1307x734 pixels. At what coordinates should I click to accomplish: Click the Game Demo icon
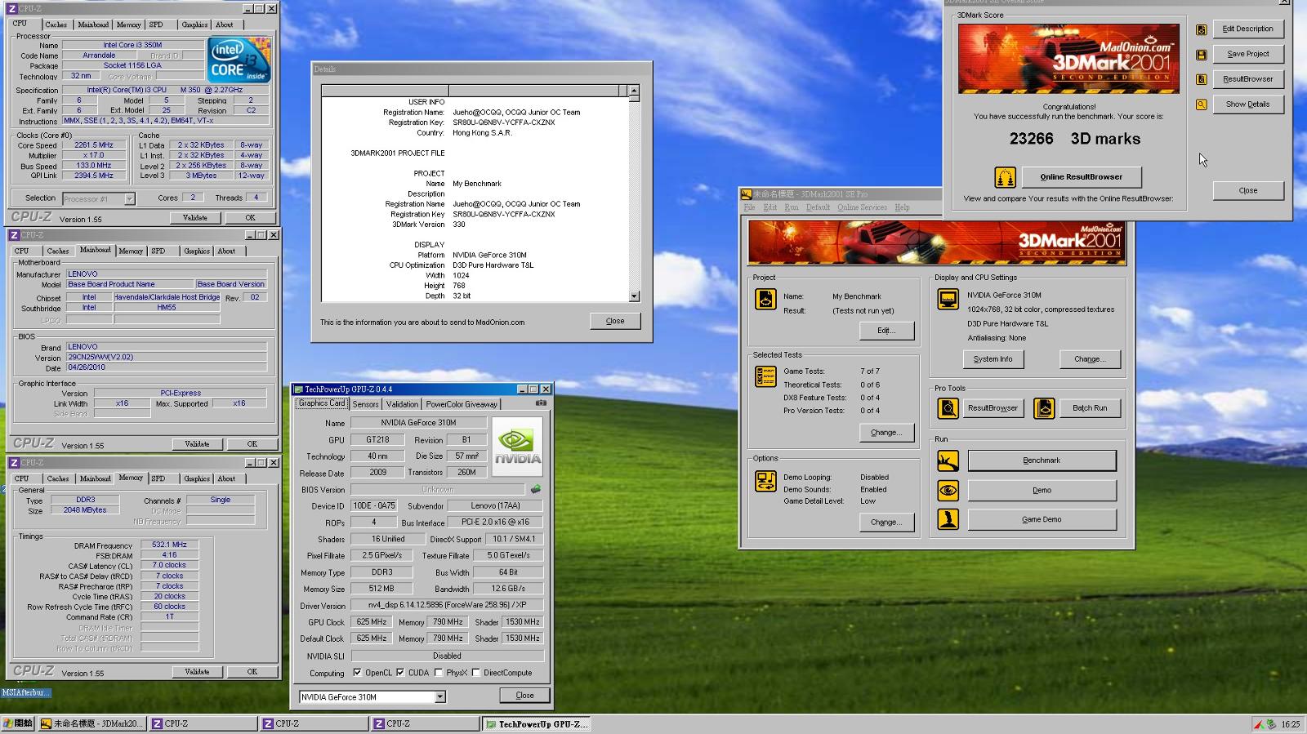tap(948, 519)
